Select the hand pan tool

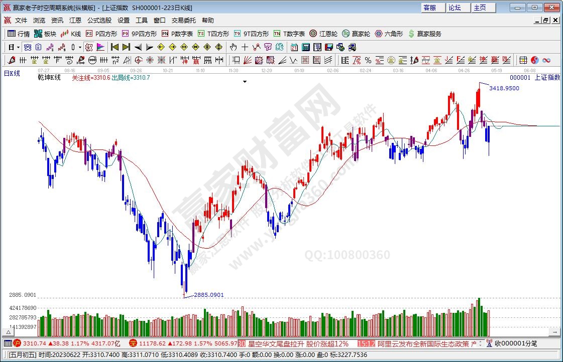pos(233,47)
